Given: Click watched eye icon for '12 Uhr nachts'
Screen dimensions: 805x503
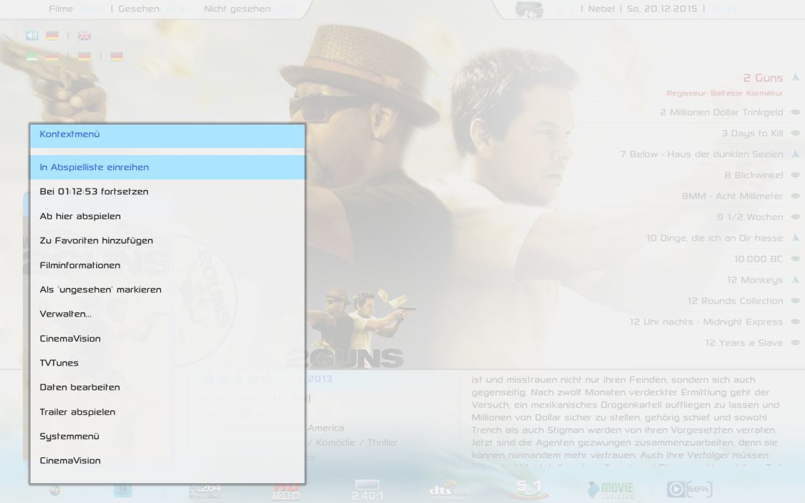Looking at the screenshot, I should 795,322.
